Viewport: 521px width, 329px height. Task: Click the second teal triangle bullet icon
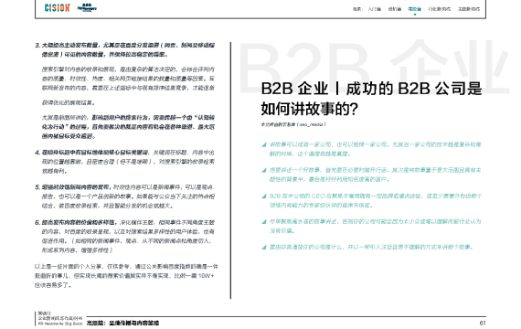[x=264, y=170]
